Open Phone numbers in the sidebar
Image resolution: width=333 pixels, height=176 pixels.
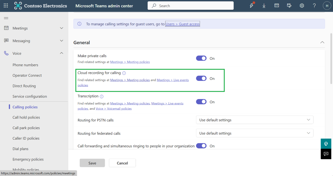pos(25,65)
